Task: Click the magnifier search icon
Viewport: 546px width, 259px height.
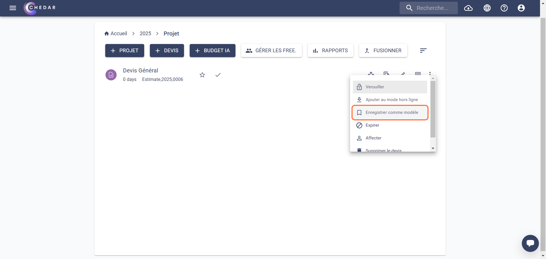Action: tap(409, 8)
